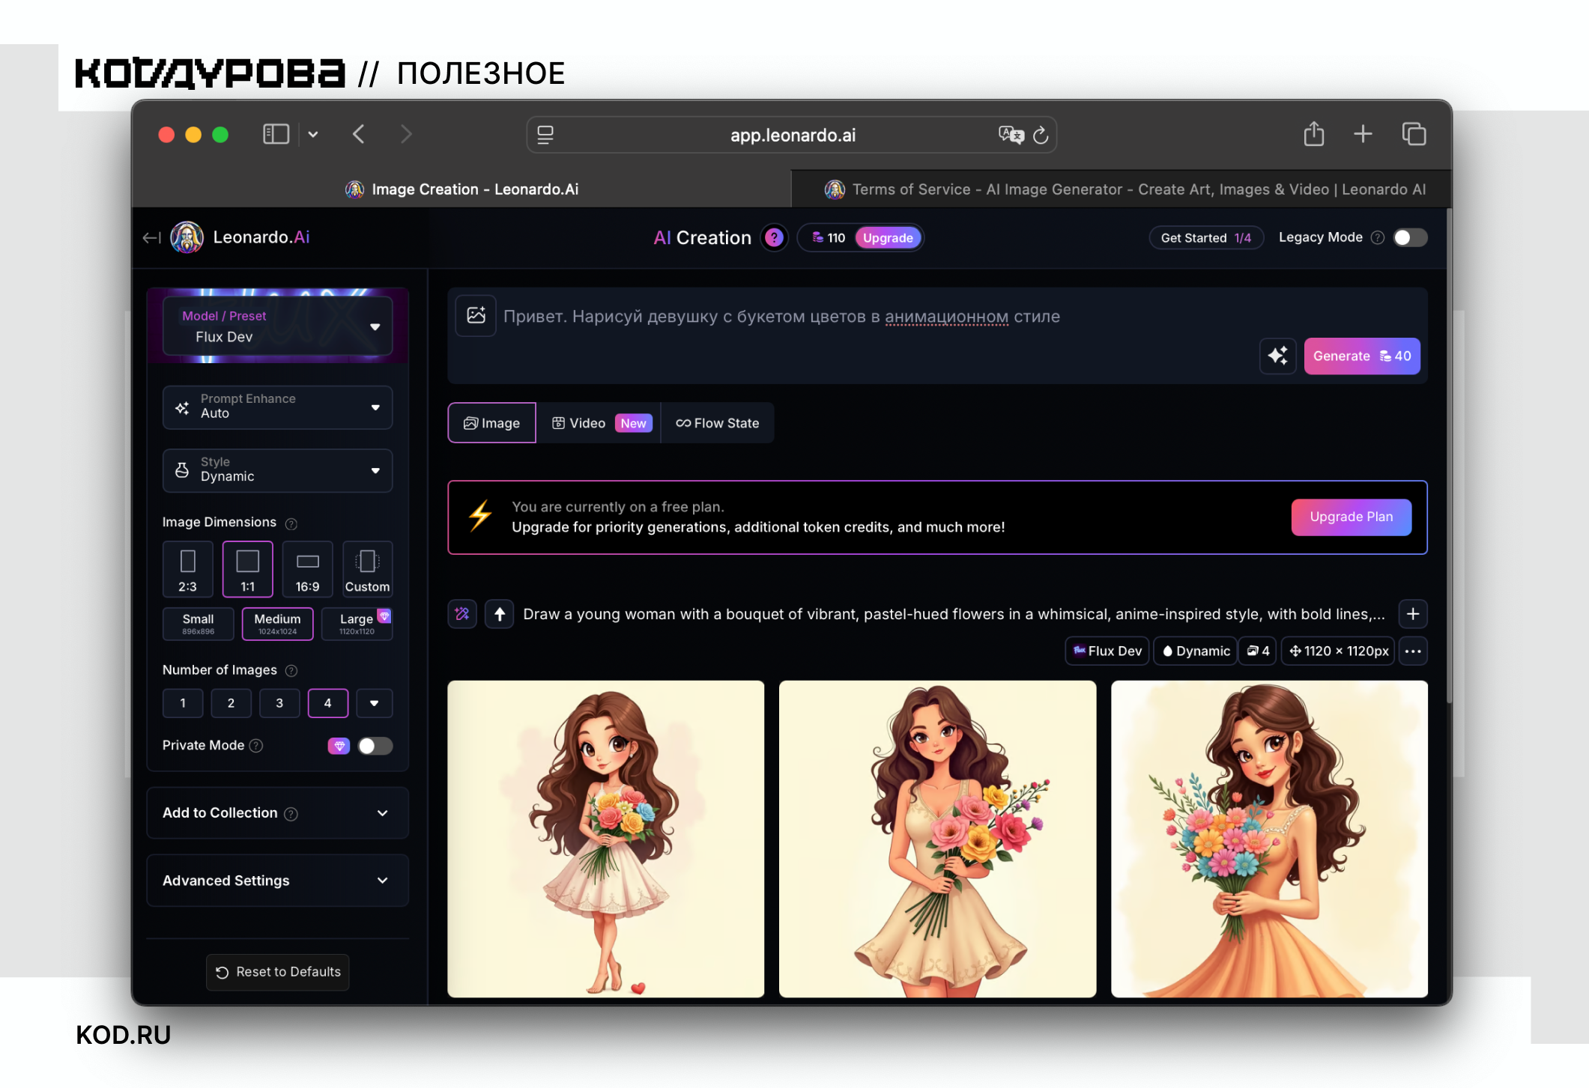Click the app.leonardo.ai address bar
Viewport: 1589px width, 1088px height.
(792, 135)
